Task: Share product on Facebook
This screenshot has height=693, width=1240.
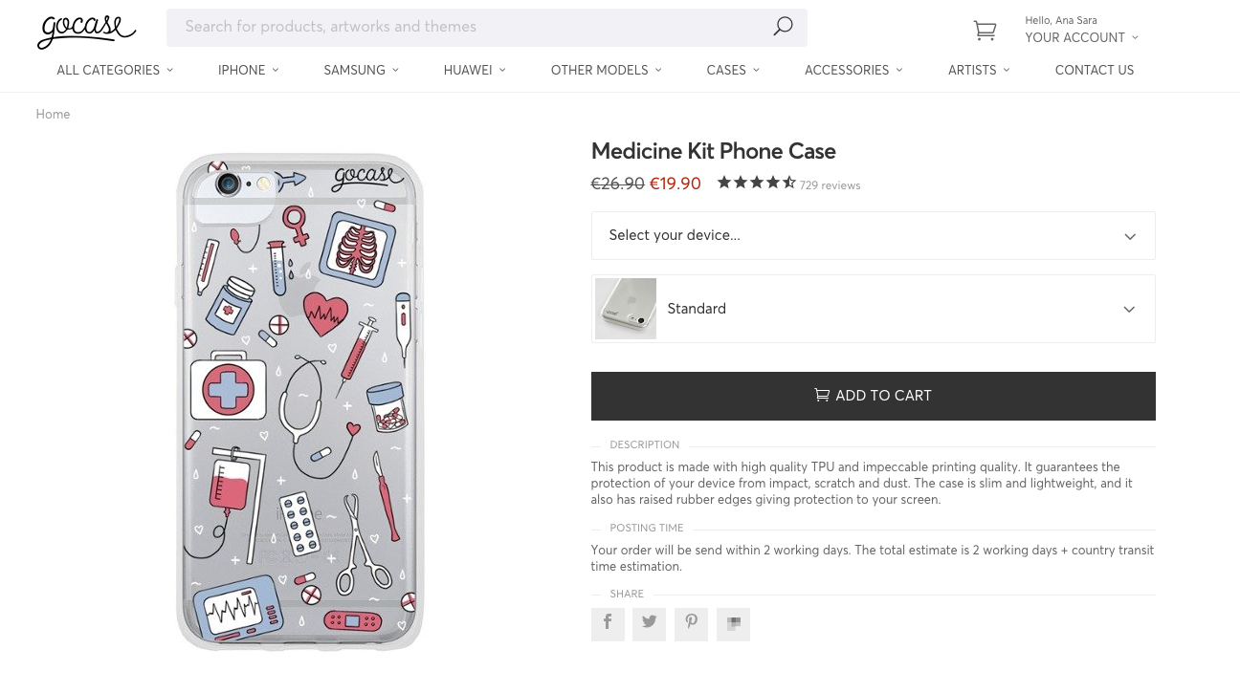Action: pyautogui.click(x=608, y=624)
